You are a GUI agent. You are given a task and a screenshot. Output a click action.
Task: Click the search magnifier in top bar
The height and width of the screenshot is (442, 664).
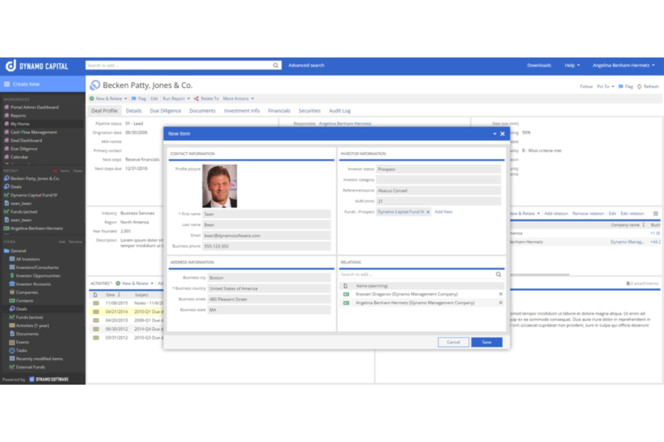pos(275,65)
